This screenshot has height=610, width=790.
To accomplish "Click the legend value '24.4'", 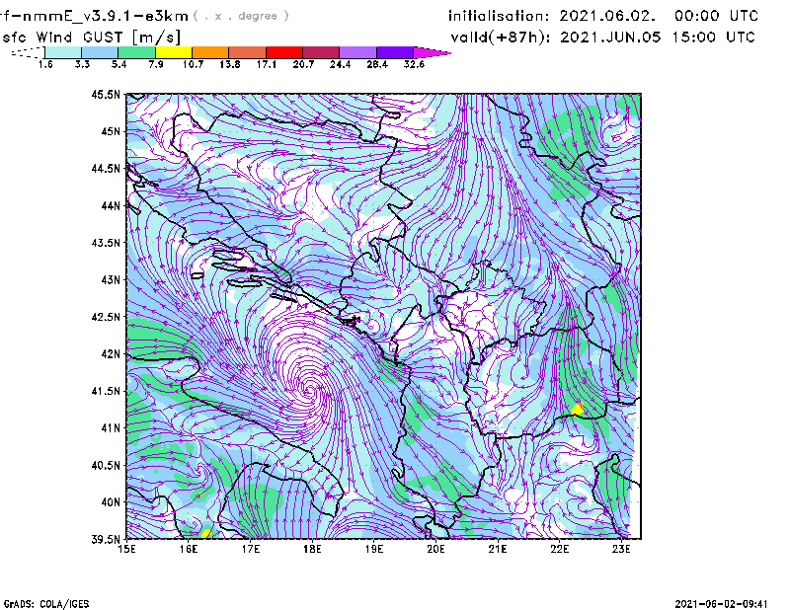I will coord(340,64).
